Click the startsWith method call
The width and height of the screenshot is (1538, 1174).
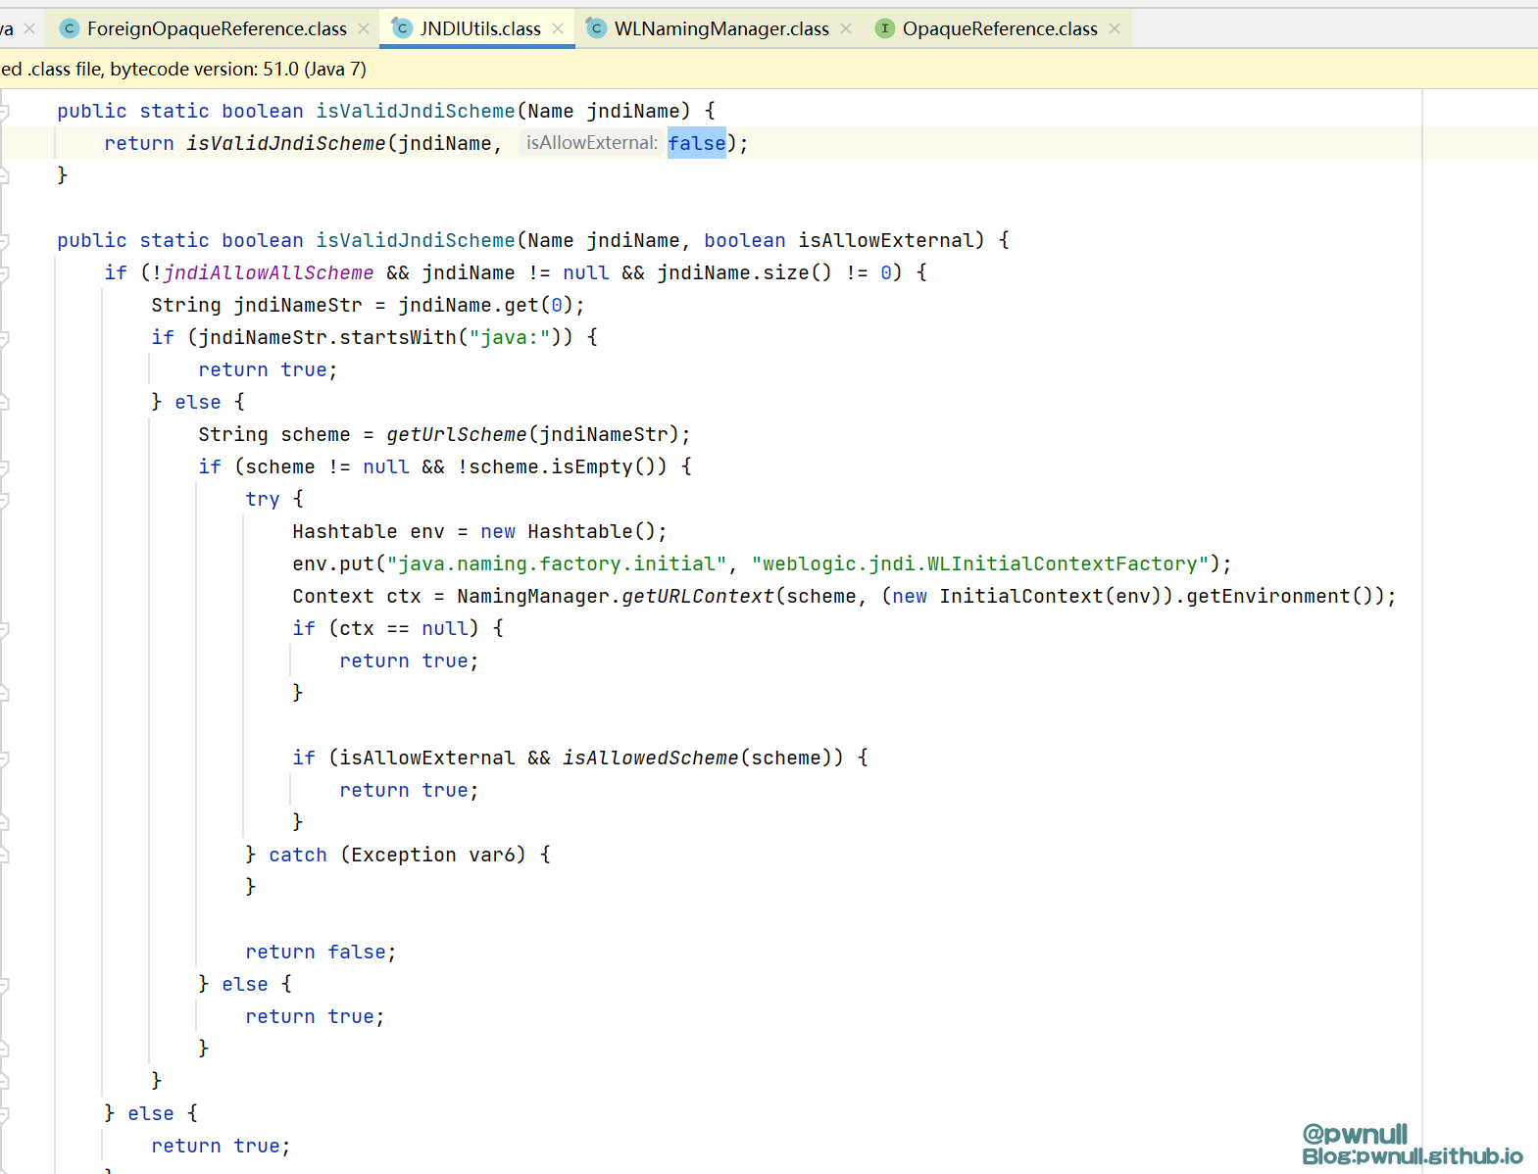(398, 337)
